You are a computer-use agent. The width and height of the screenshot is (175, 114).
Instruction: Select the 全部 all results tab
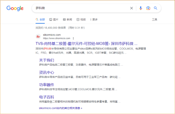[40, 20]
